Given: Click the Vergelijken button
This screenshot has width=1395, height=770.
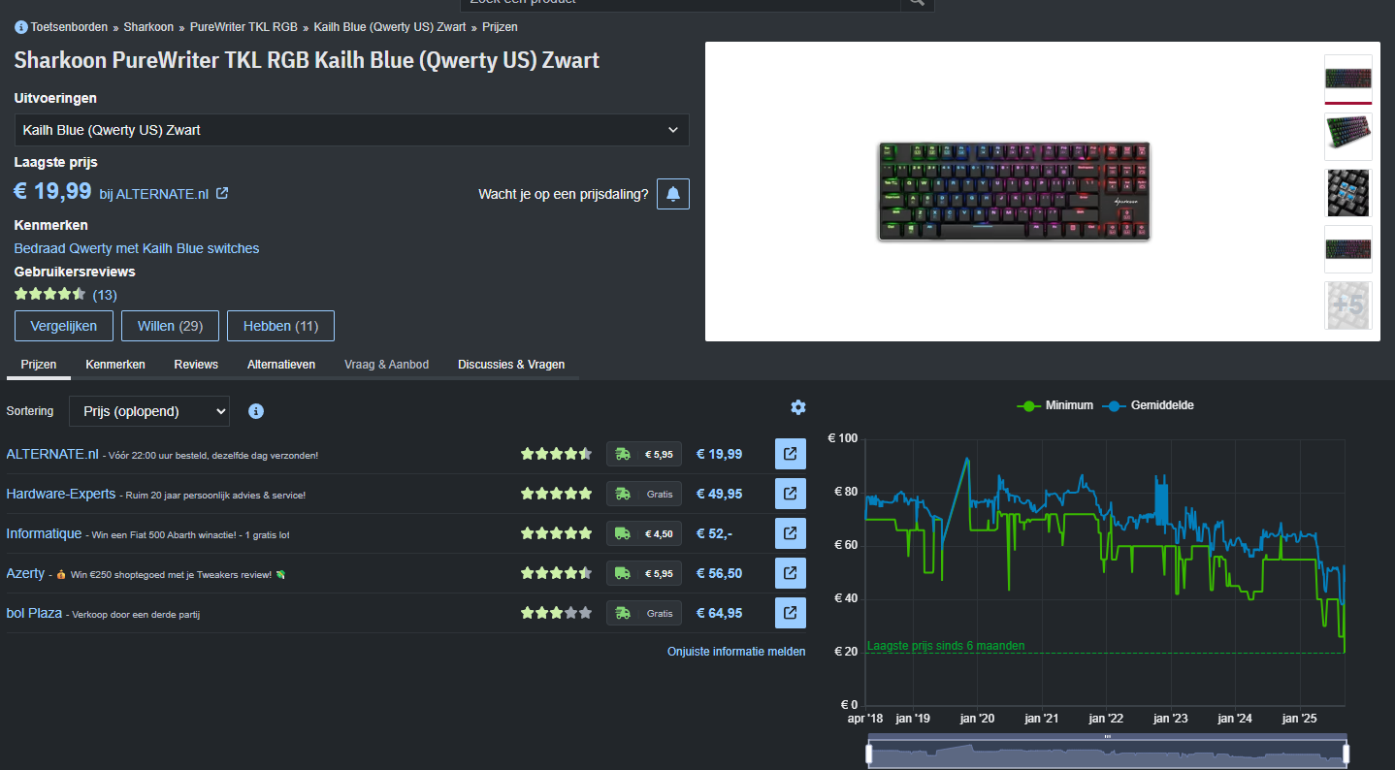Looking at the screenshot, I should coord(64,326).
